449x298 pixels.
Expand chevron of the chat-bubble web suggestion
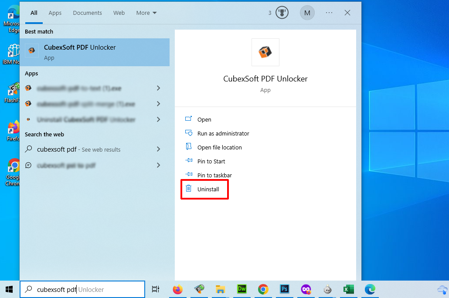(158, 165)
